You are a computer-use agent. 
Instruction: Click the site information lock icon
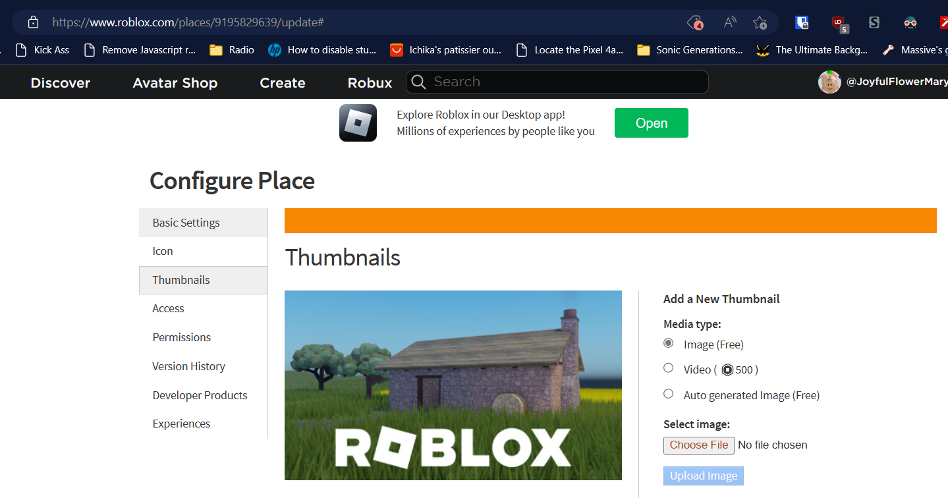(33, 22)
